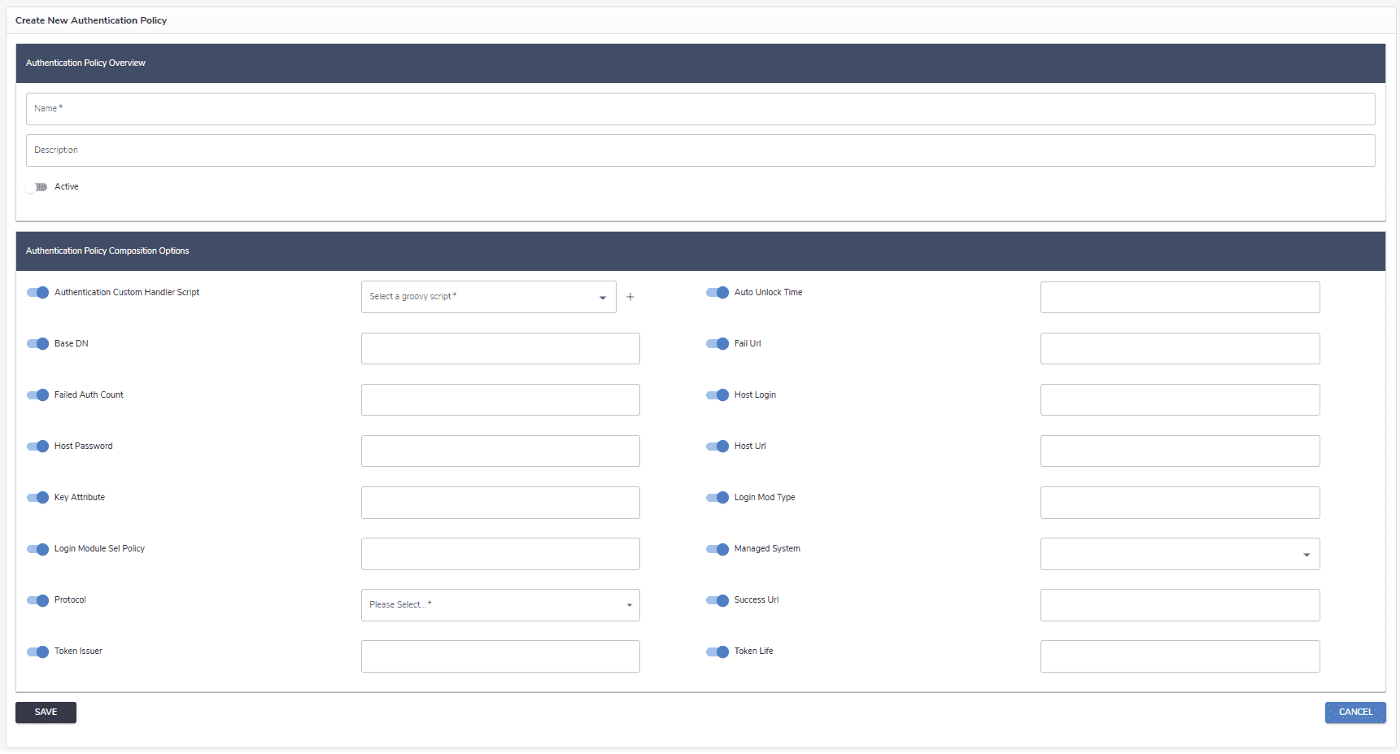This screenshot has width=1400, height=754.
Task: Toggle the Active switch
Action: point(37,187)
